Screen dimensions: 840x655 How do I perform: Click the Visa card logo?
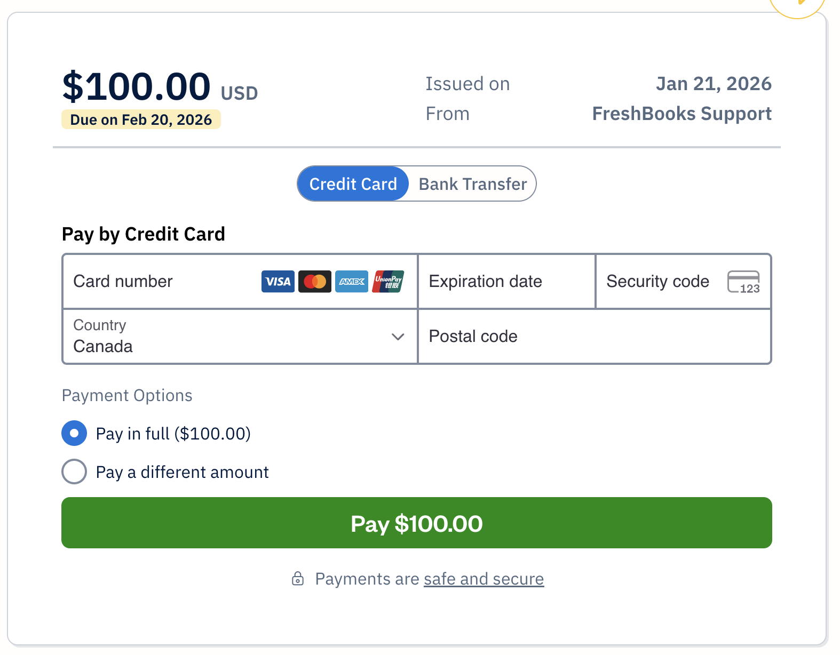tap(278, 282)
